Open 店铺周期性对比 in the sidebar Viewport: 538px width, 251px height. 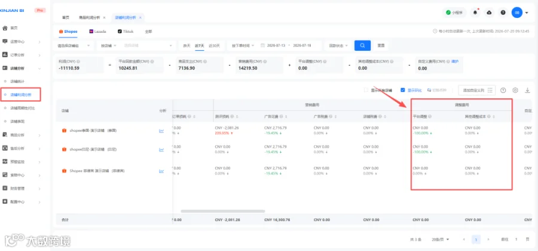(23, 108)
